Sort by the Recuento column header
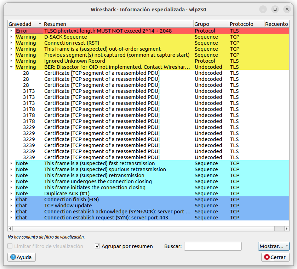The image size is (297, 269). pos(276,24)
